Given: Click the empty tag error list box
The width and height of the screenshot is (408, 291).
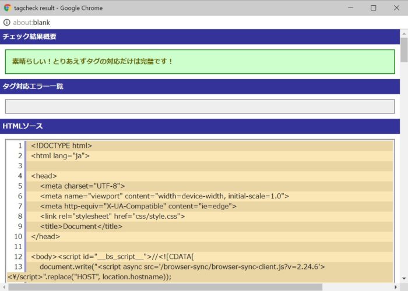Looking at the screenshot, I should click(x=200, y=107).
